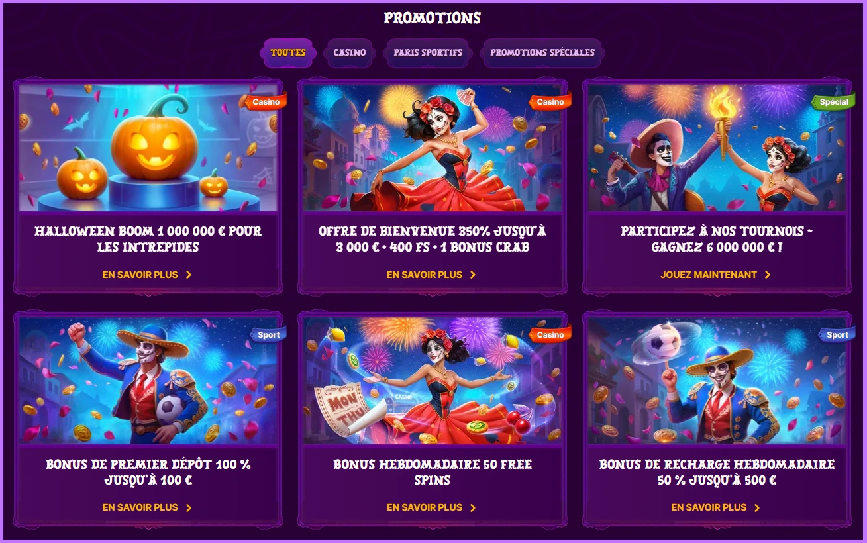Click the Casino badge on Halloween Boom card
The image size is (867, 543).
tap(266, 102)
